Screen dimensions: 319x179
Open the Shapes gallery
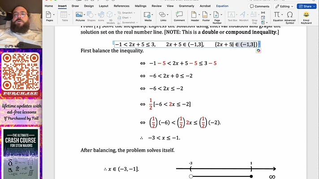click(x=90, y=15)
